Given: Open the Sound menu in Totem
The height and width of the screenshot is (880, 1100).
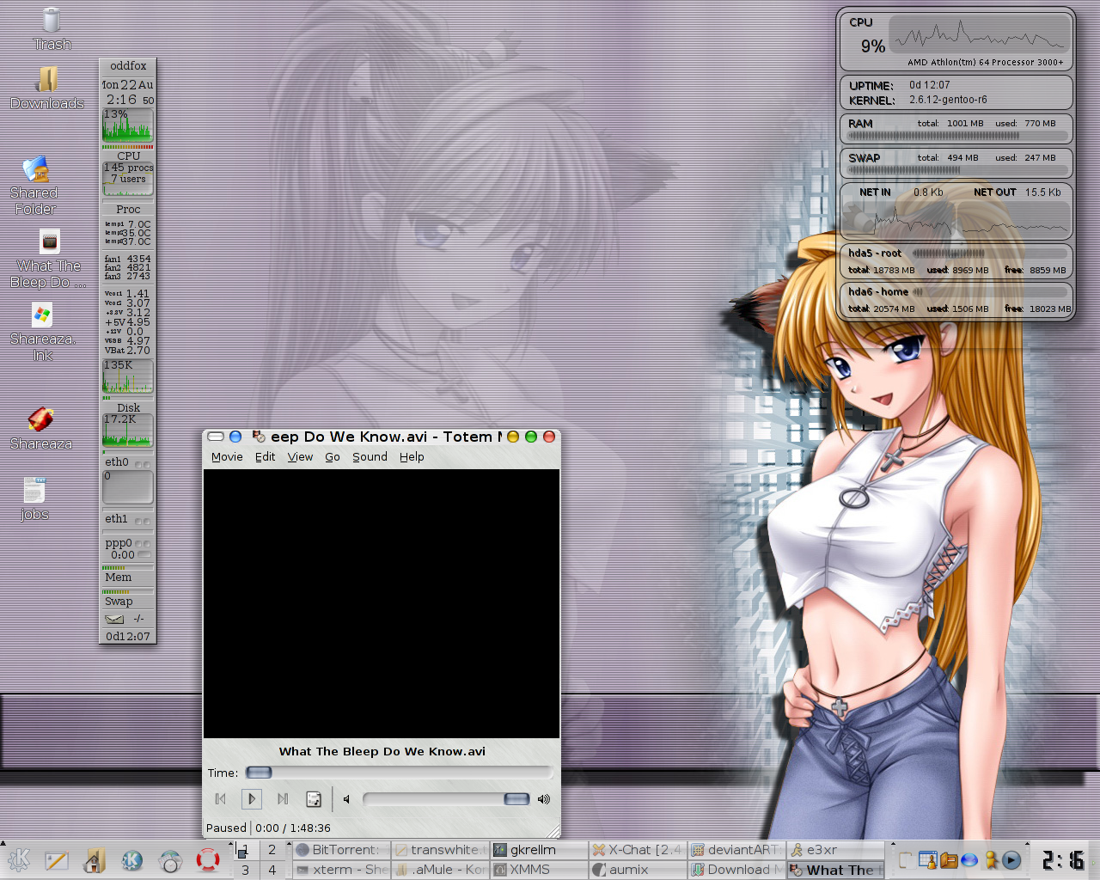Looking at the screenshot, I should click(370, 457).
